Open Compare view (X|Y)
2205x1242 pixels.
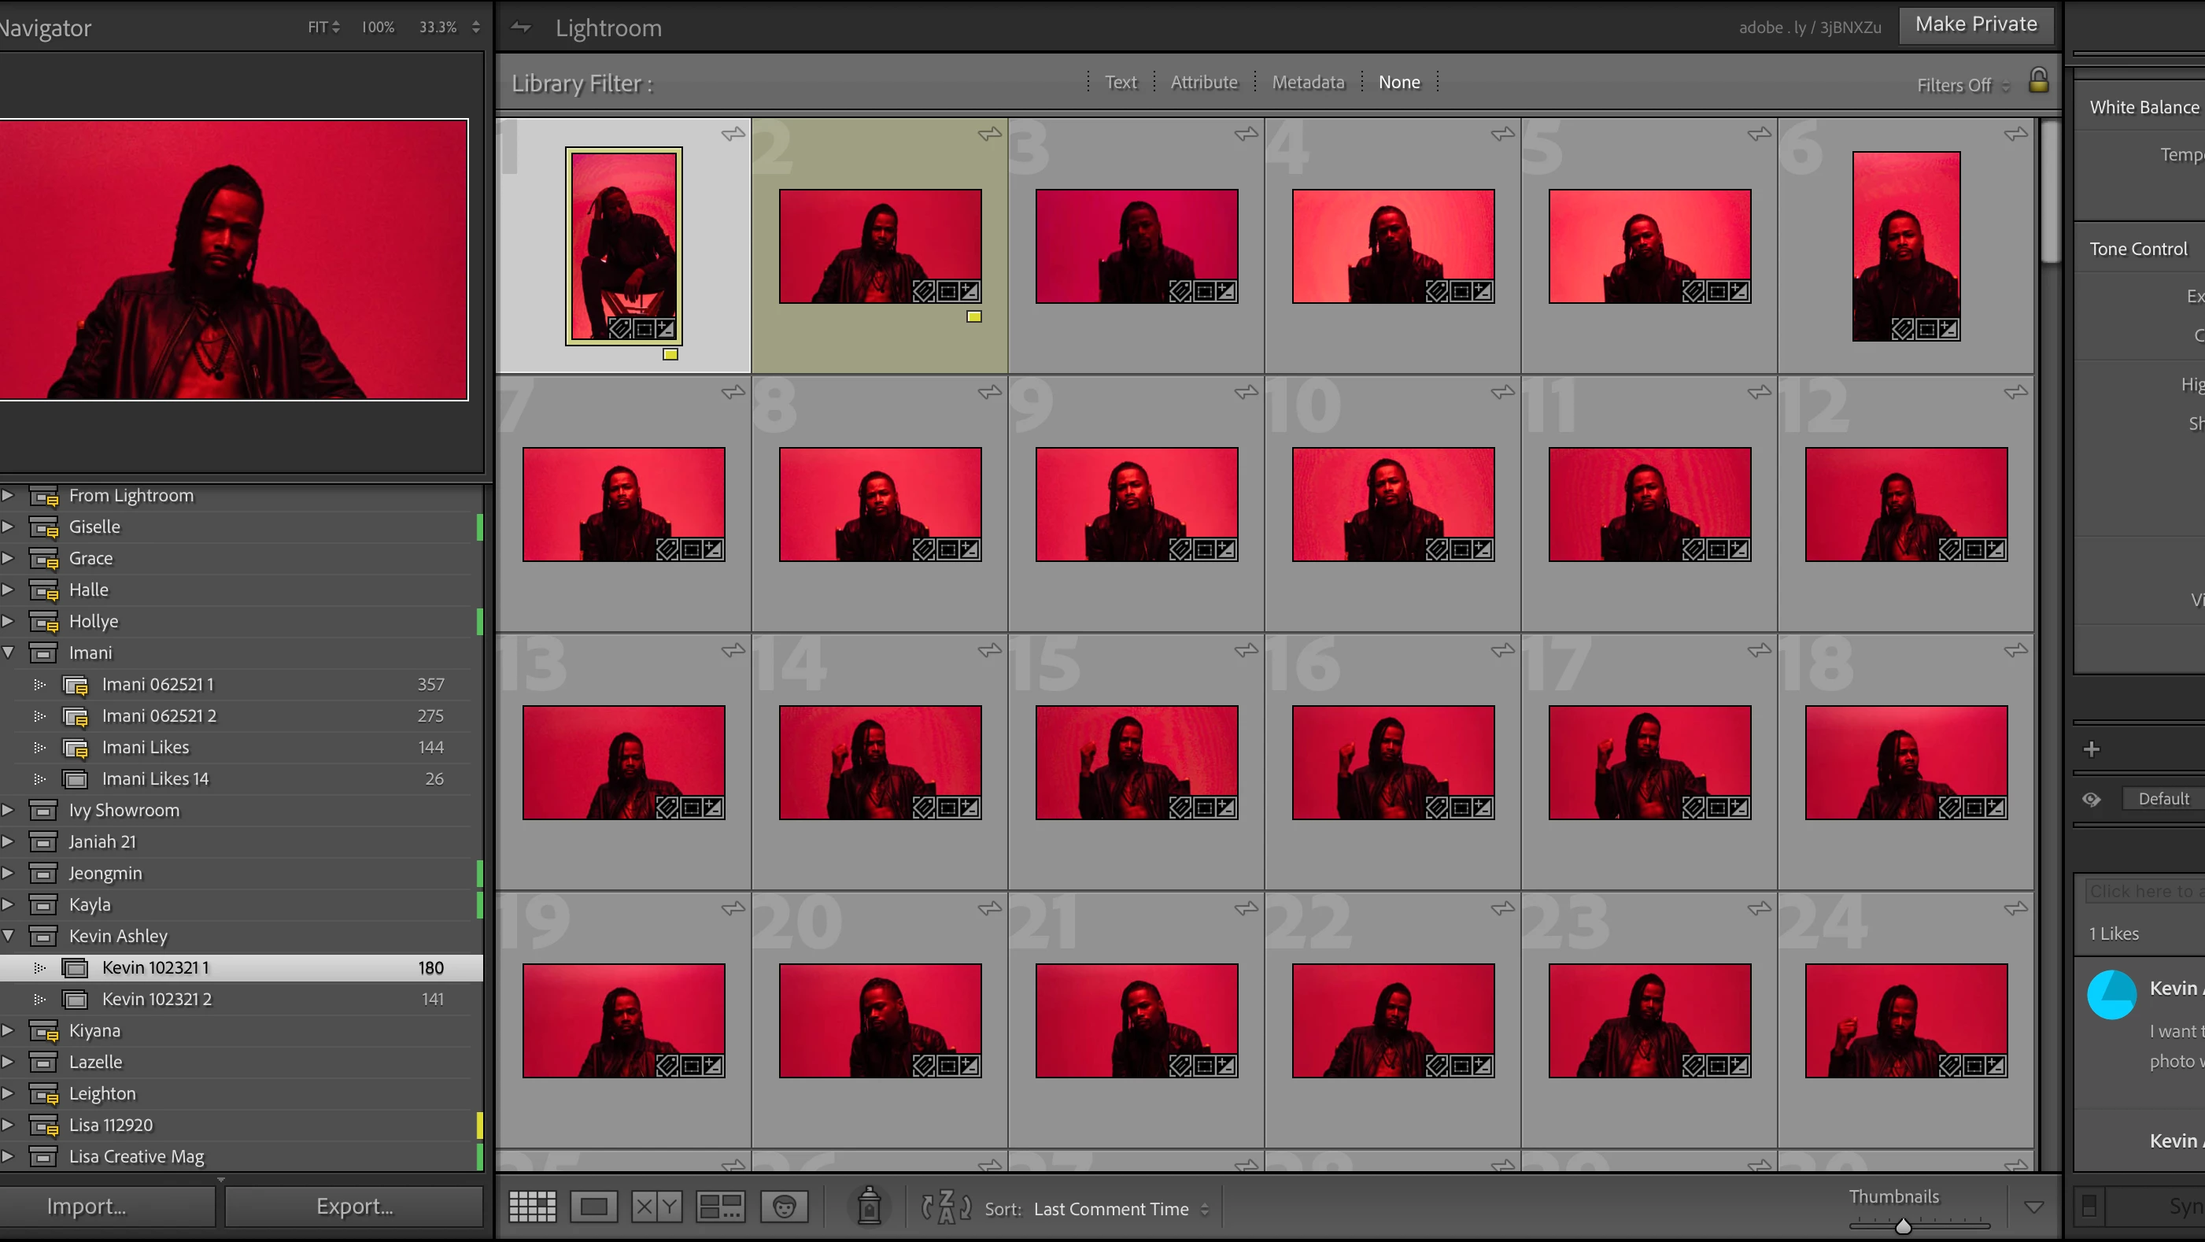pyautogui.click(x=656, y=1207)
